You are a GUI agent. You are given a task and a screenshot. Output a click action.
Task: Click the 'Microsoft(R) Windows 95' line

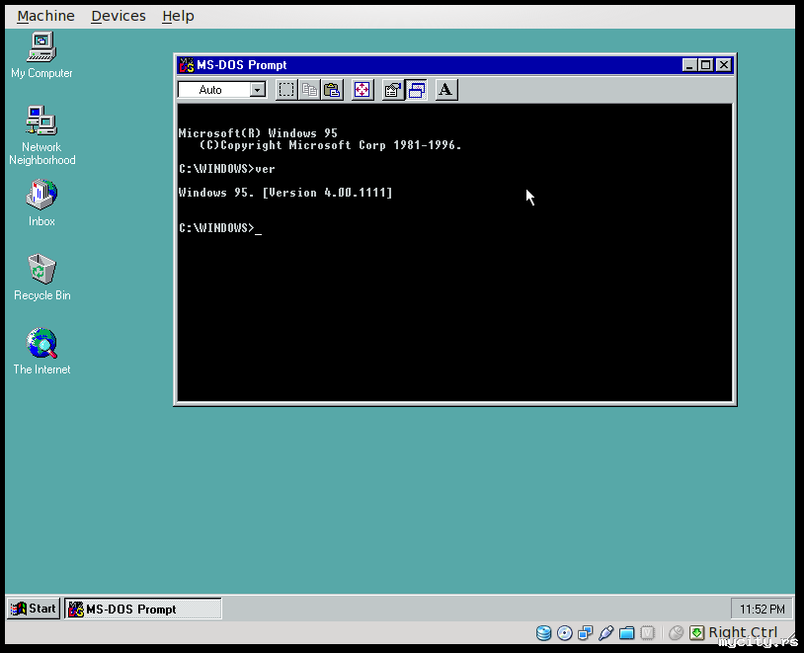(x=258, y=133)
